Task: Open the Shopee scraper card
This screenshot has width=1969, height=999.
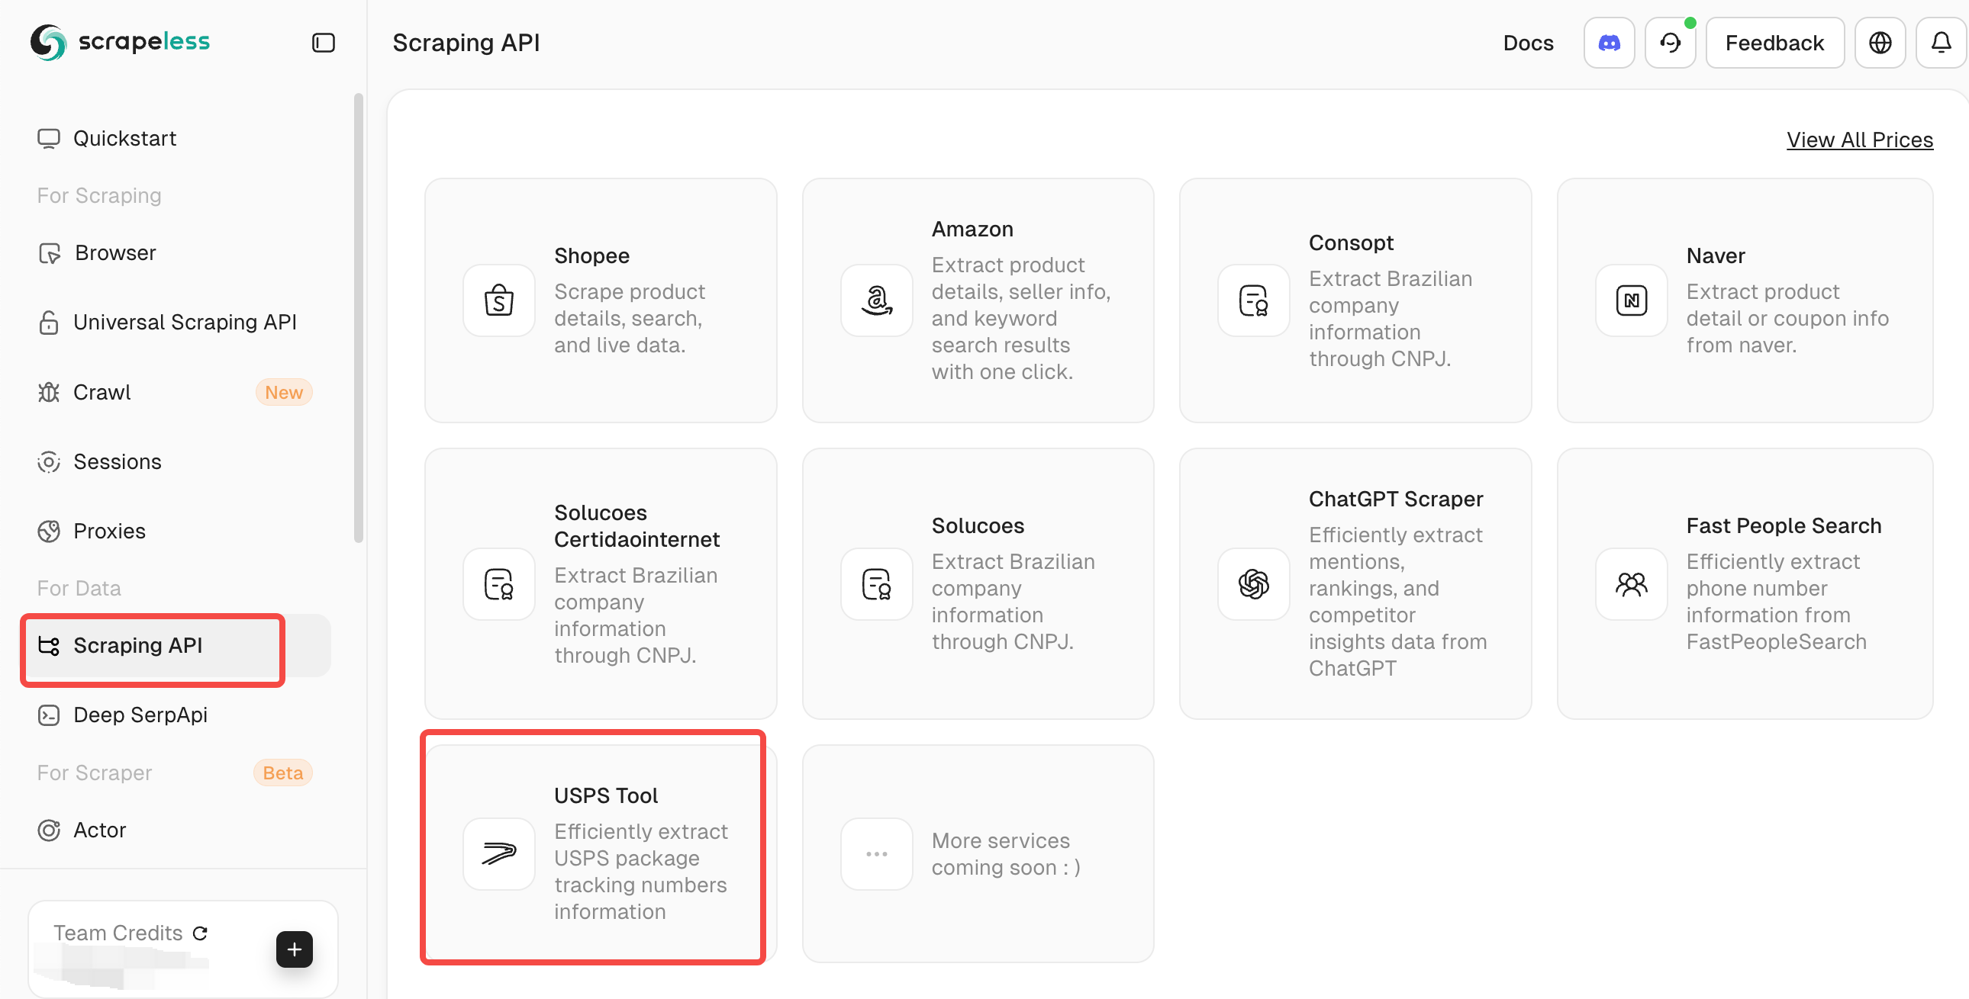Action: coord(601,300)
